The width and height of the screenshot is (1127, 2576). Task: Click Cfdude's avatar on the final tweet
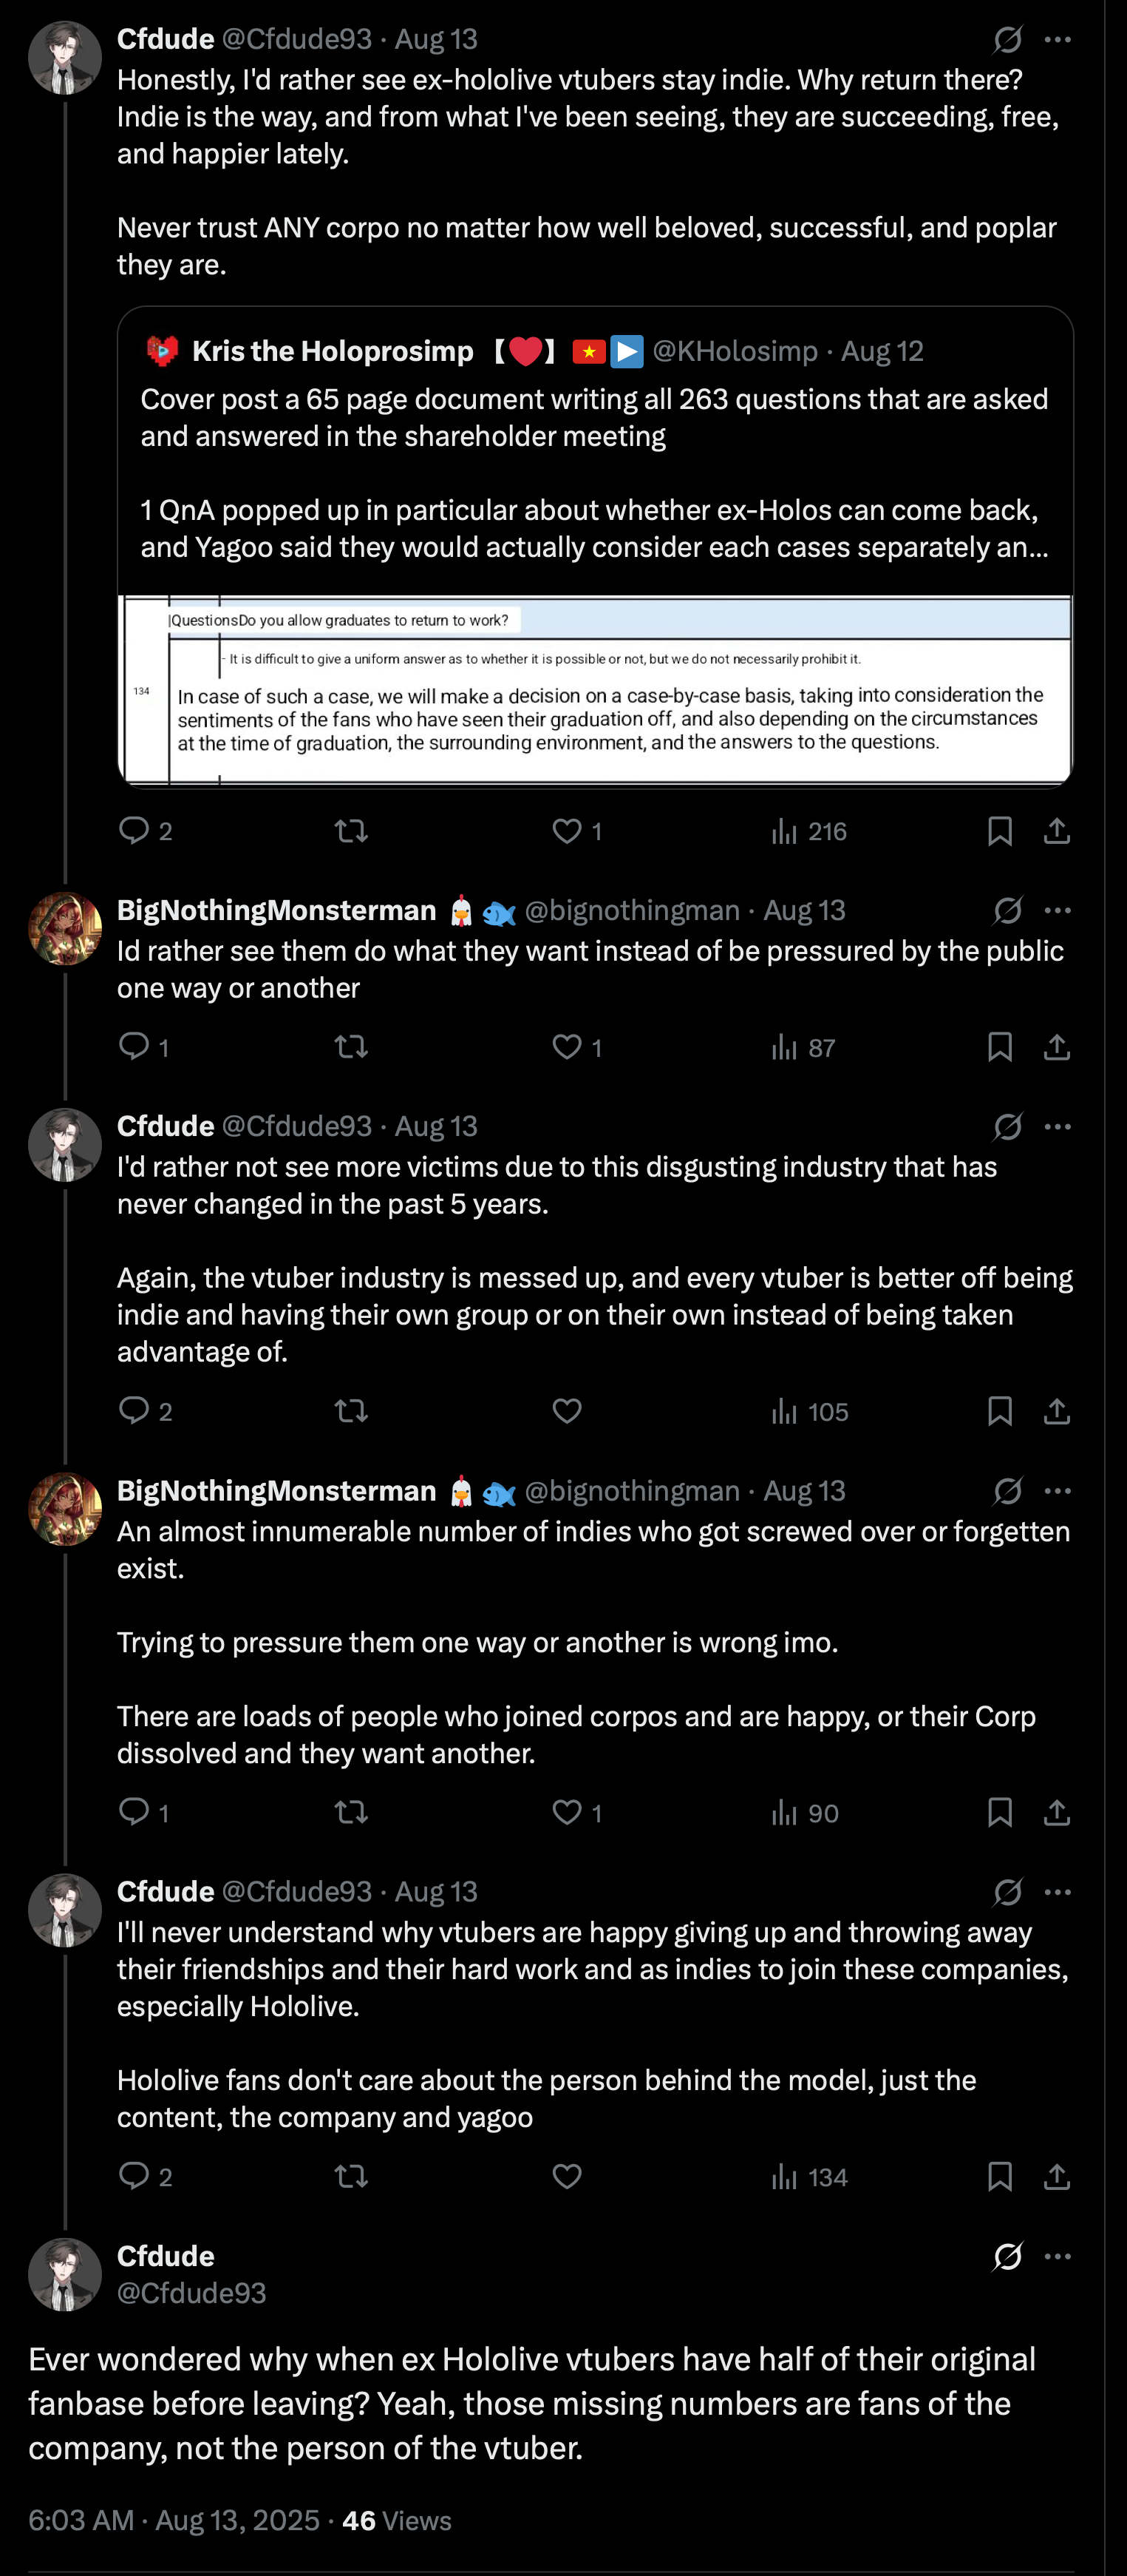point(65,2274)
